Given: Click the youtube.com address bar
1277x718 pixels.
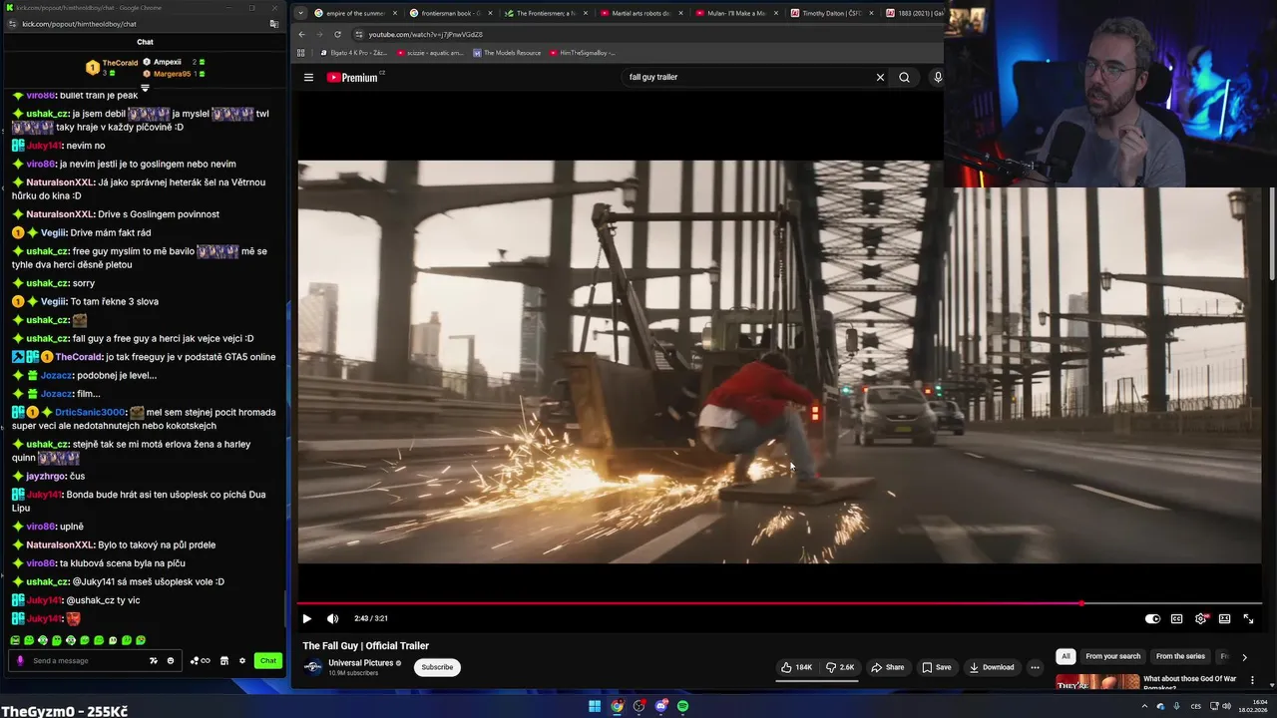Looking at the screenshot, I should point(638,34).
